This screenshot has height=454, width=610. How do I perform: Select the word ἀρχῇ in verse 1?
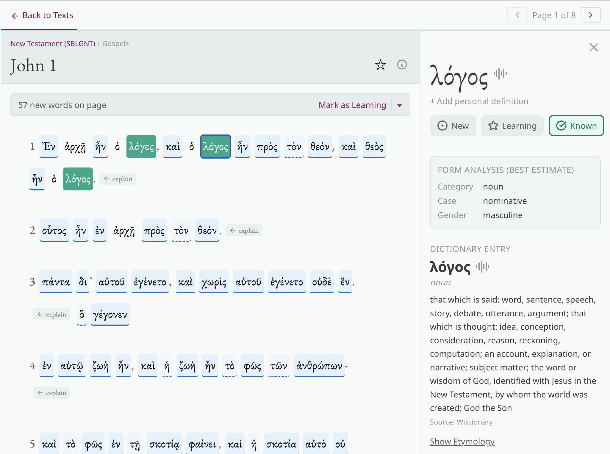75,146
